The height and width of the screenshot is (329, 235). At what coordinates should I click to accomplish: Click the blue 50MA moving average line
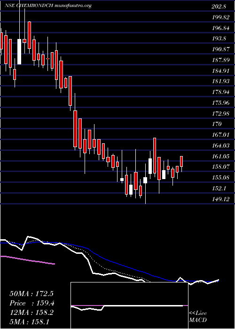(109, 259)
